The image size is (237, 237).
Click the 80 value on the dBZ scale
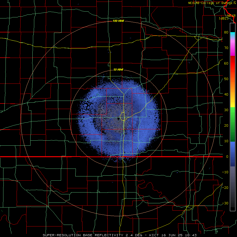226,32
